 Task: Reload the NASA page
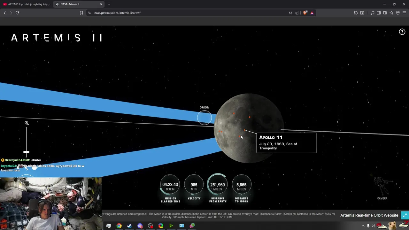point(17,13)
